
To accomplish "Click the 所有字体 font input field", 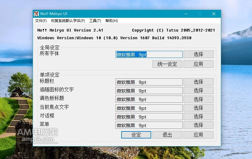I will (149, 54).
